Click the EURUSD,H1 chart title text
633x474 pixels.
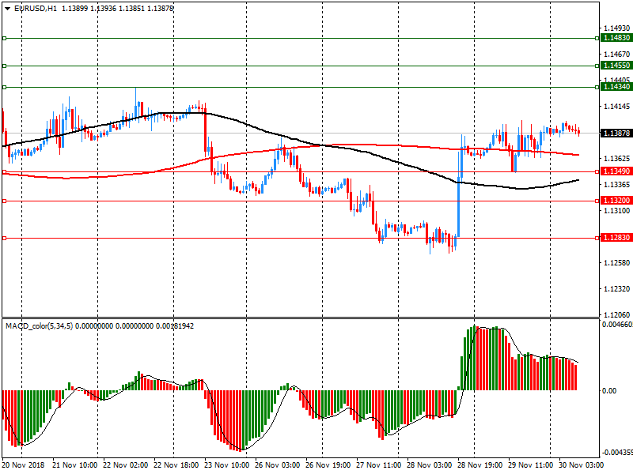(x=36, y=8)
